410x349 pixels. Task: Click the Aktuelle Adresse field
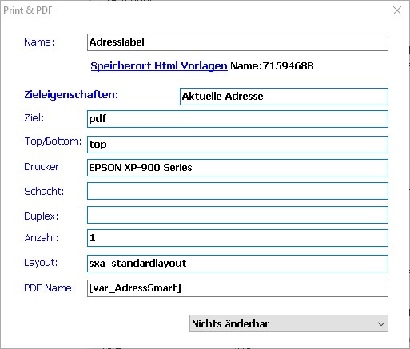(x=284, y=97)
